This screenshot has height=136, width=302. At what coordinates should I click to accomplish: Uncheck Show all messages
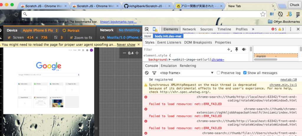click(x=245, y=73)
